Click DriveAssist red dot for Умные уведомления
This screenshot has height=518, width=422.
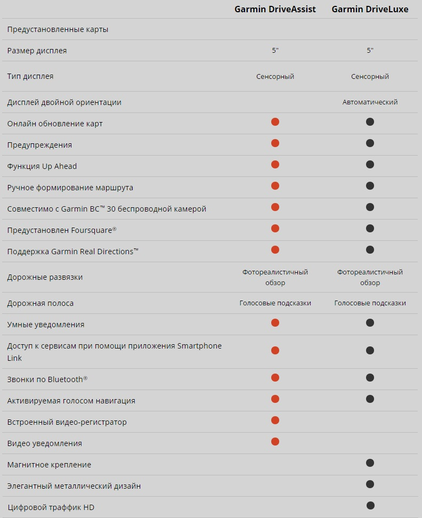[275, 323]
